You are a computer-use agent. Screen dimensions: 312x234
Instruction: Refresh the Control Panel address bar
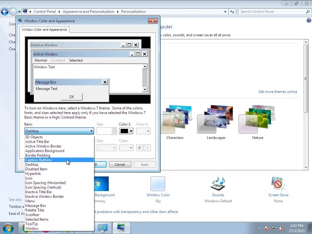[232, 12]
